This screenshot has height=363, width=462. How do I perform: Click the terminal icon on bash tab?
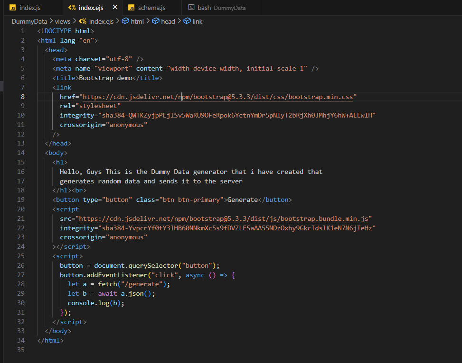tap(191, 8)
